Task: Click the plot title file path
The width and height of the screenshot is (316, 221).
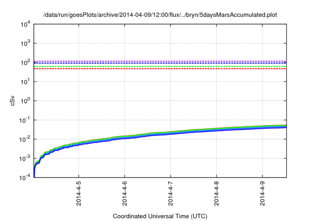Action: [160, 15]
